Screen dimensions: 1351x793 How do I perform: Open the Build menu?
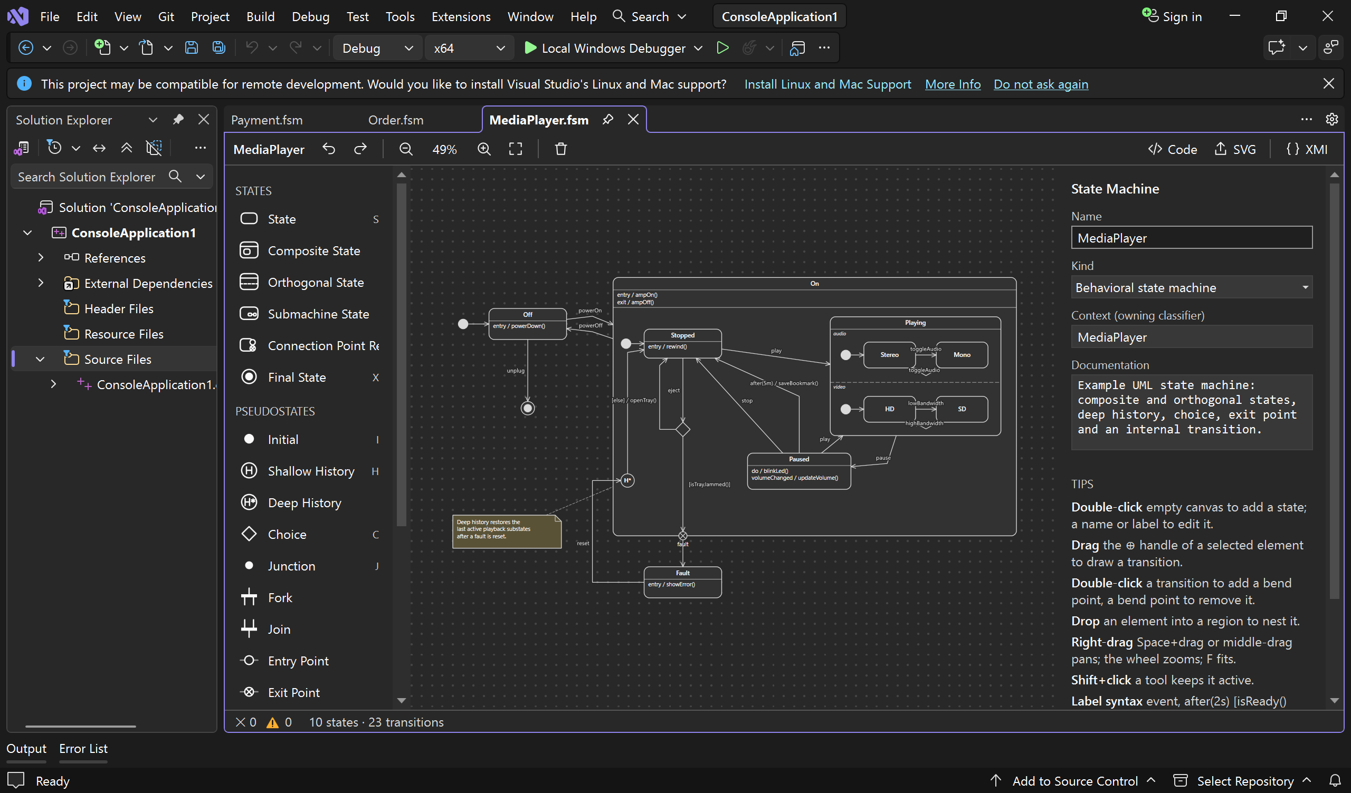261,17
